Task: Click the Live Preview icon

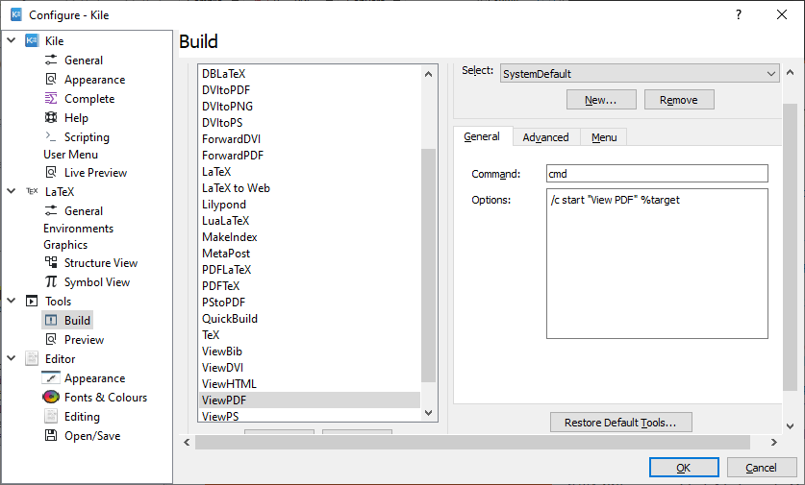Action: pyautogui.click(x=51, y=172)
